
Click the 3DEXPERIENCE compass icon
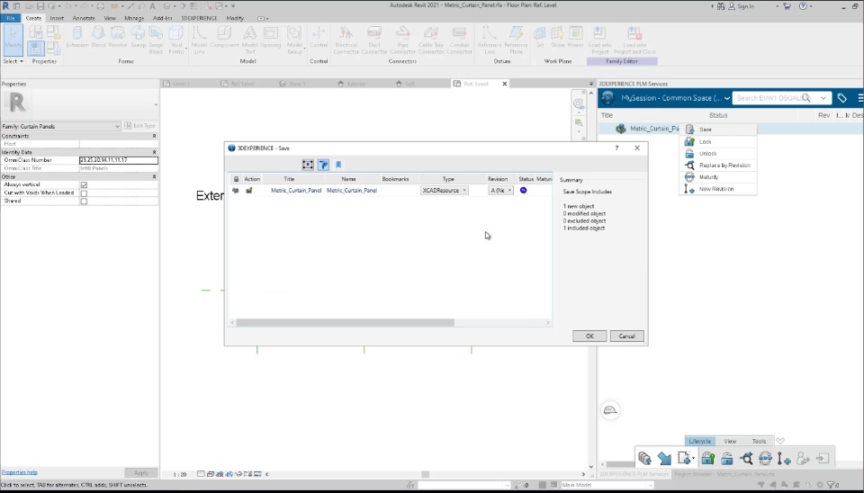coord(607,98)
